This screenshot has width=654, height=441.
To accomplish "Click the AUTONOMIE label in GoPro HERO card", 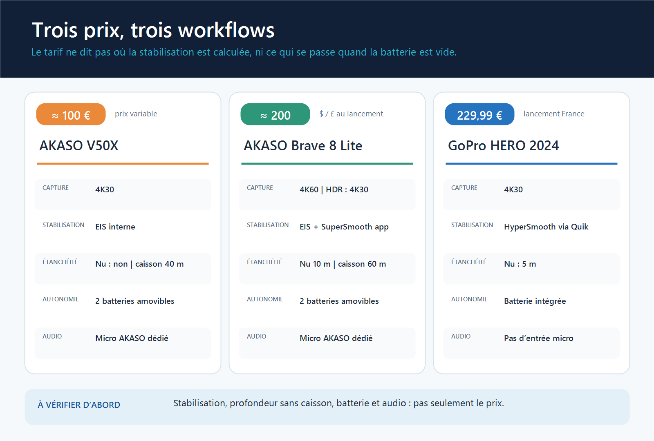I will coord(469,299).
